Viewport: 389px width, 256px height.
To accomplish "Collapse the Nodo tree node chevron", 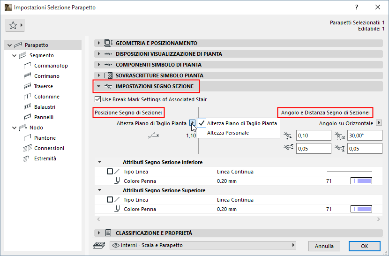I will (x=15, y=128).
